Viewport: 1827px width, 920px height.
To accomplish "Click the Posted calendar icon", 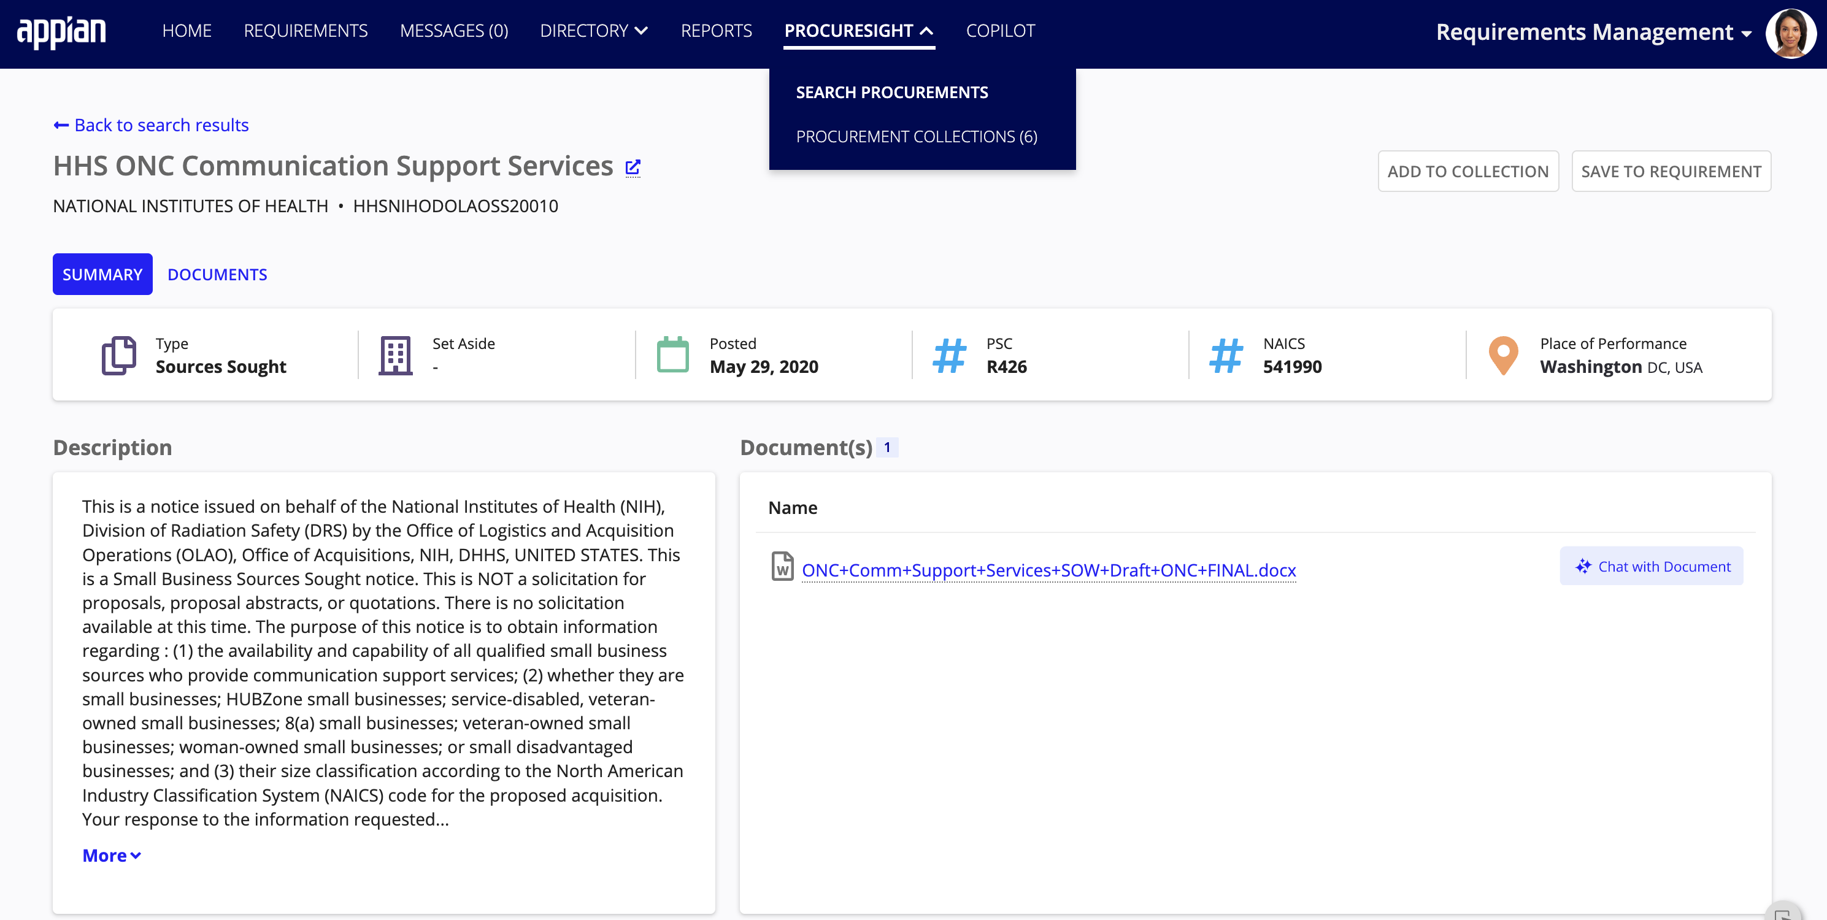I will (672, 355).
